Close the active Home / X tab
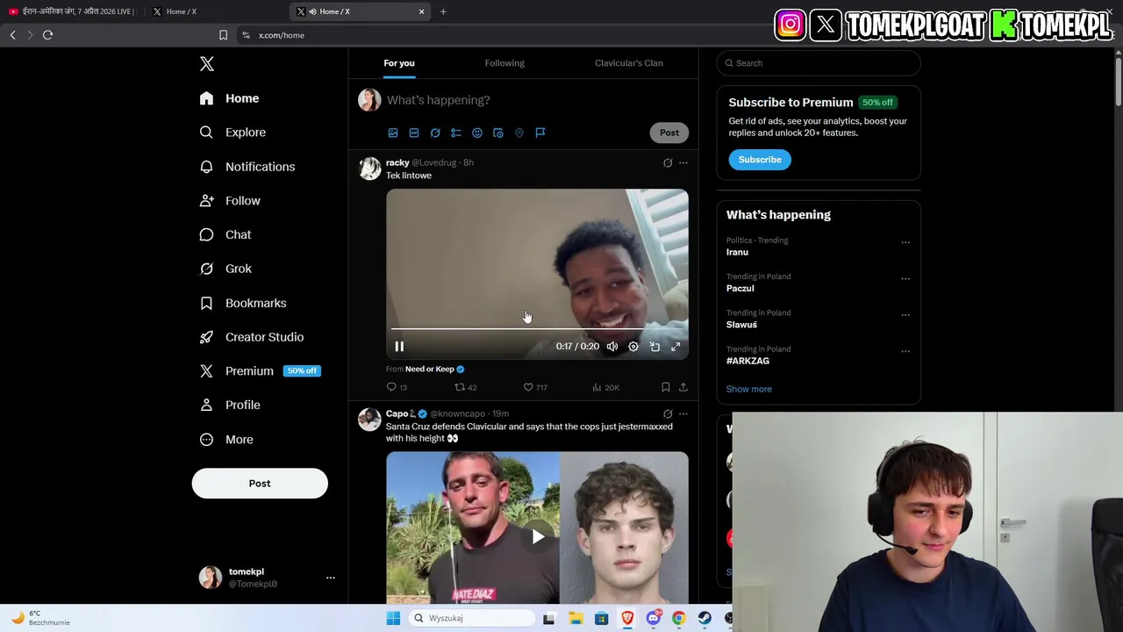The height and width of the screenshot is (632, 1123). (x=421, y=11)
